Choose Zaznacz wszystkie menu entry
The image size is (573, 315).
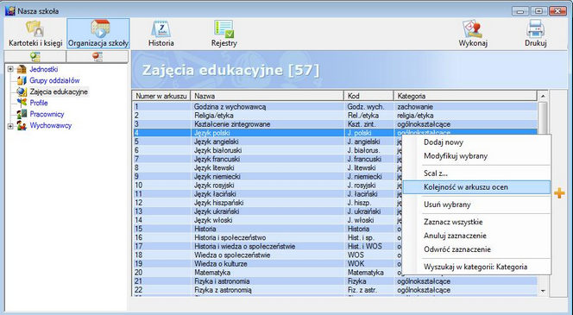click(x=476, y=222)
